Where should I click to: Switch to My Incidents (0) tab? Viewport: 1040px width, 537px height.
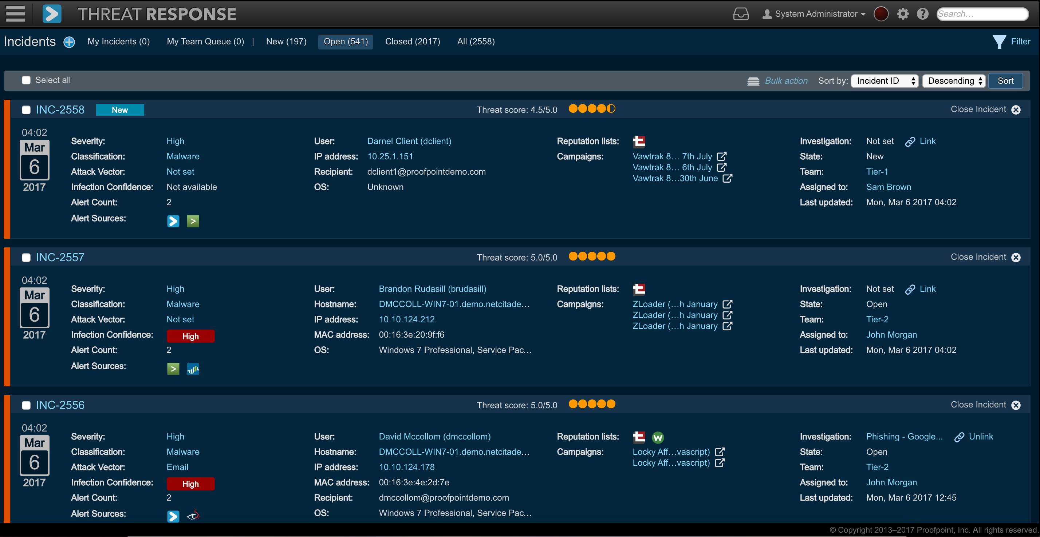(x=119, y=41)
